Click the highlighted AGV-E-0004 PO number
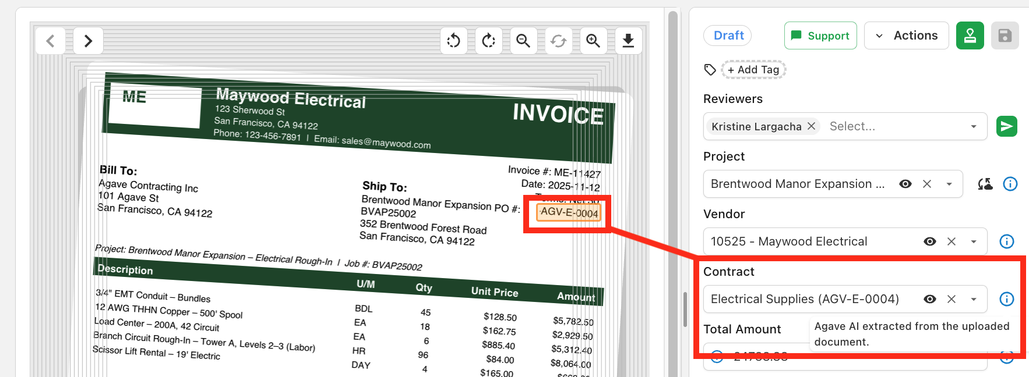The image size is (1029, 377). click(569, 212)
